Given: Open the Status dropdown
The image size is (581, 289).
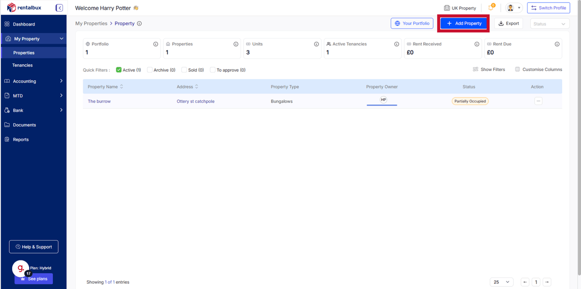Looking at the screenshot, I should click(x=550, y=24).
